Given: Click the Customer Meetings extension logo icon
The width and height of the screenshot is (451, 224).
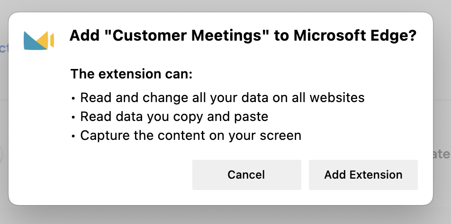Looking at the screenshot, I should coord(39,41).
